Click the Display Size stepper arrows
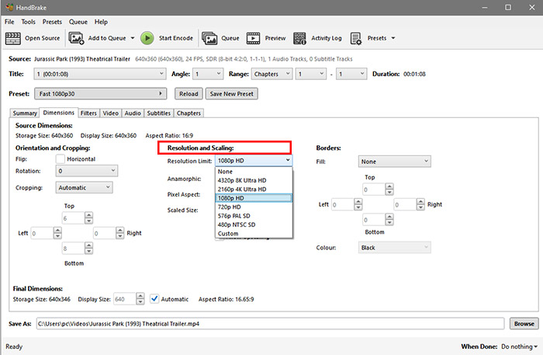 point(140,299)
